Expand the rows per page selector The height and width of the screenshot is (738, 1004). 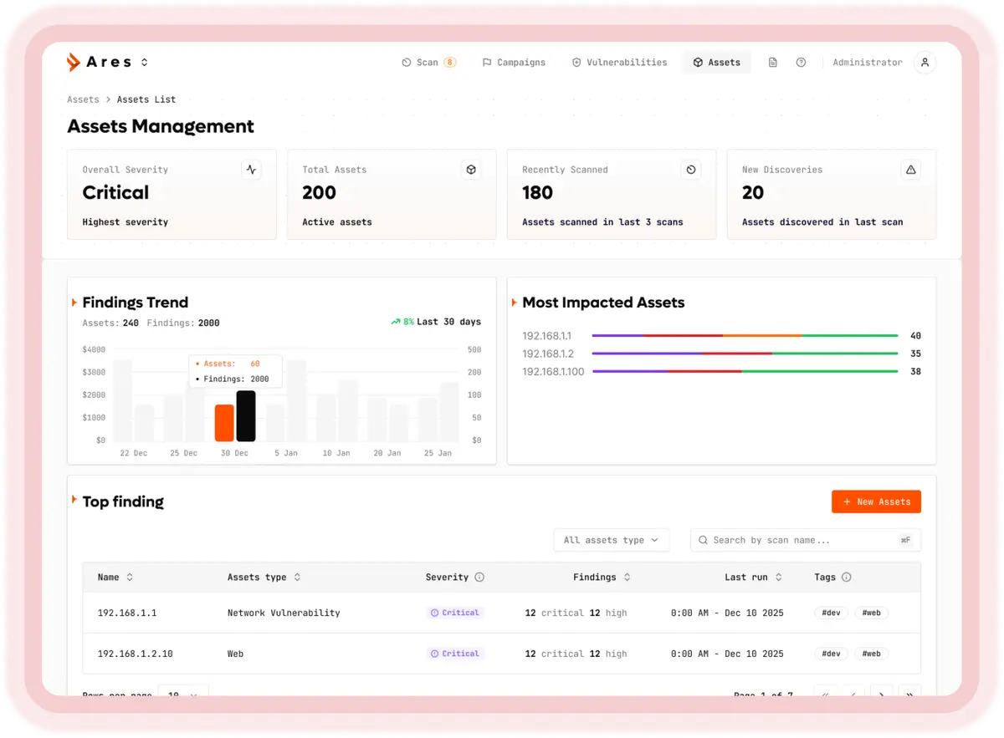coord(183,695)
